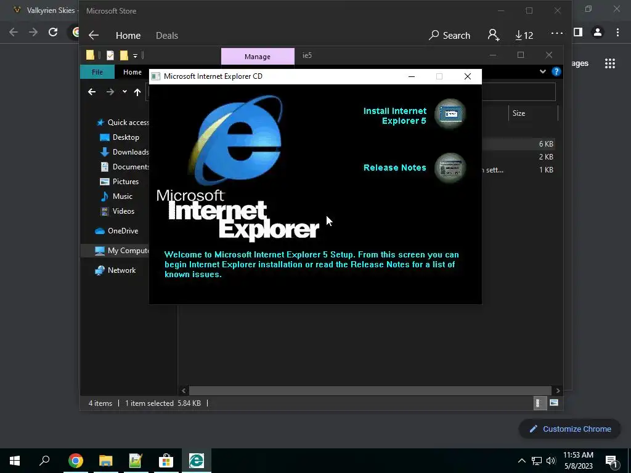The image size is (631, 473).
Task: Click Customize Chrome button
Action: (x=570, y=429)
